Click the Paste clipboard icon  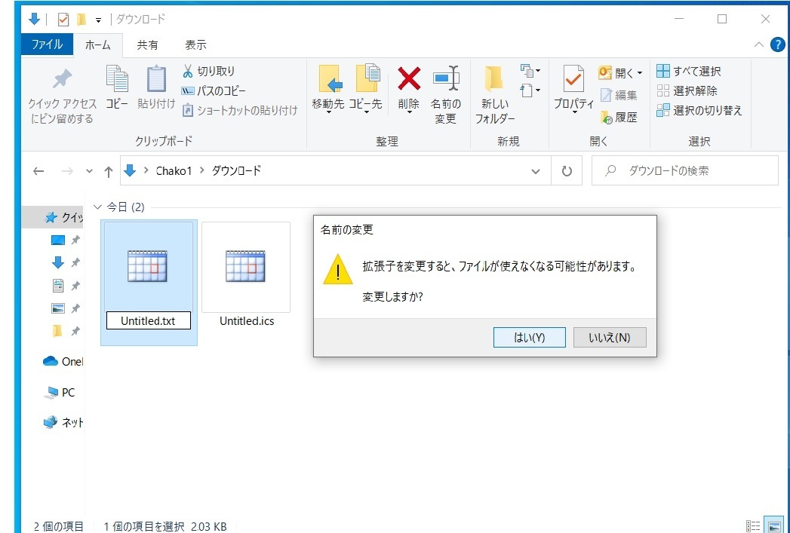156,78
